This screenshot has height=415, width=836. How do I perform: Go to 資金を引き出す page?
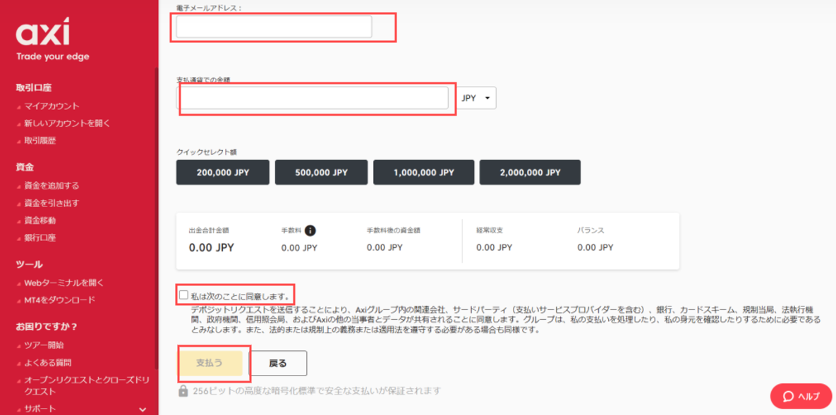click(x=52, y=203)
